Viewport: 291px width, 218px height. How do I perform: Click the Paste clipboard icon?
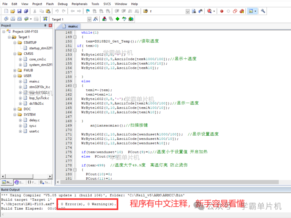pos(48,11)
